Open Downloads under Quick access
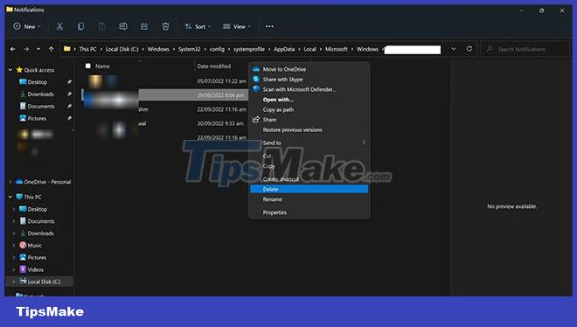This screenshot has width=577, height=327. click(x=40, y=94)
